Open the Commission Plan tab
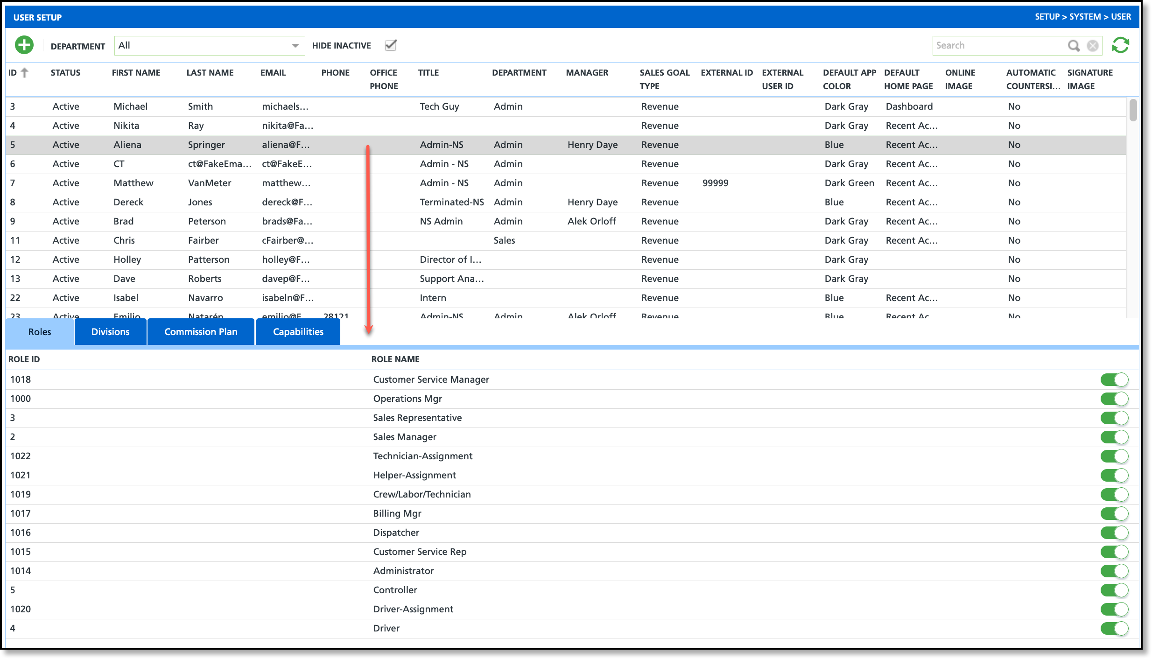 pyautogui.click(x=201, y=332)
